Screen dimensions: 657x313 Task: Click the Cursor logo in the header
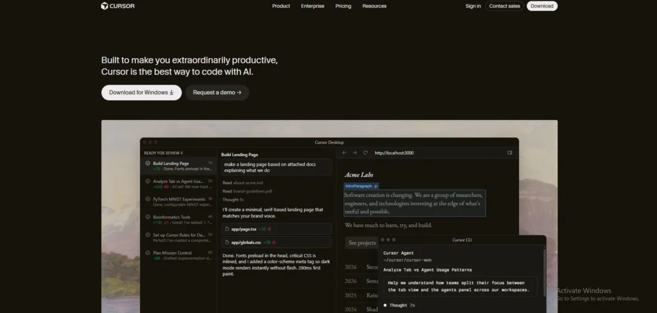(118, 6)
